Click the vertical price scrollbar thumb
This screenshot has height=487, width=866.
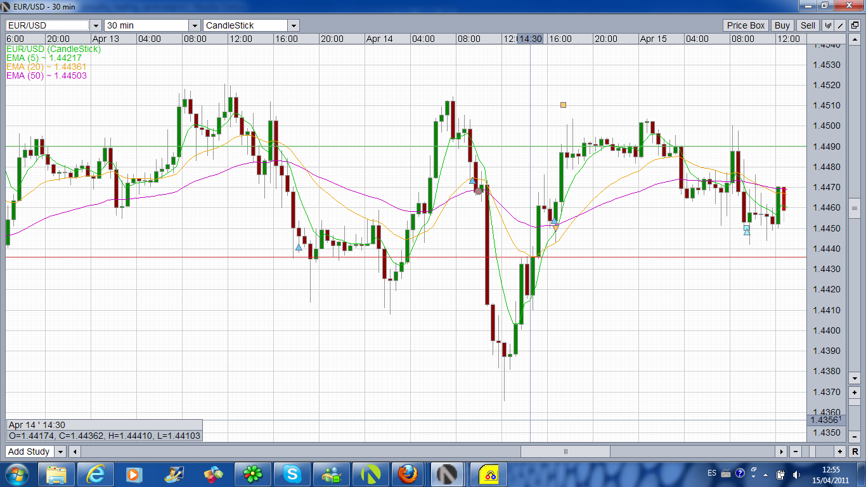(x=855, y=208)
